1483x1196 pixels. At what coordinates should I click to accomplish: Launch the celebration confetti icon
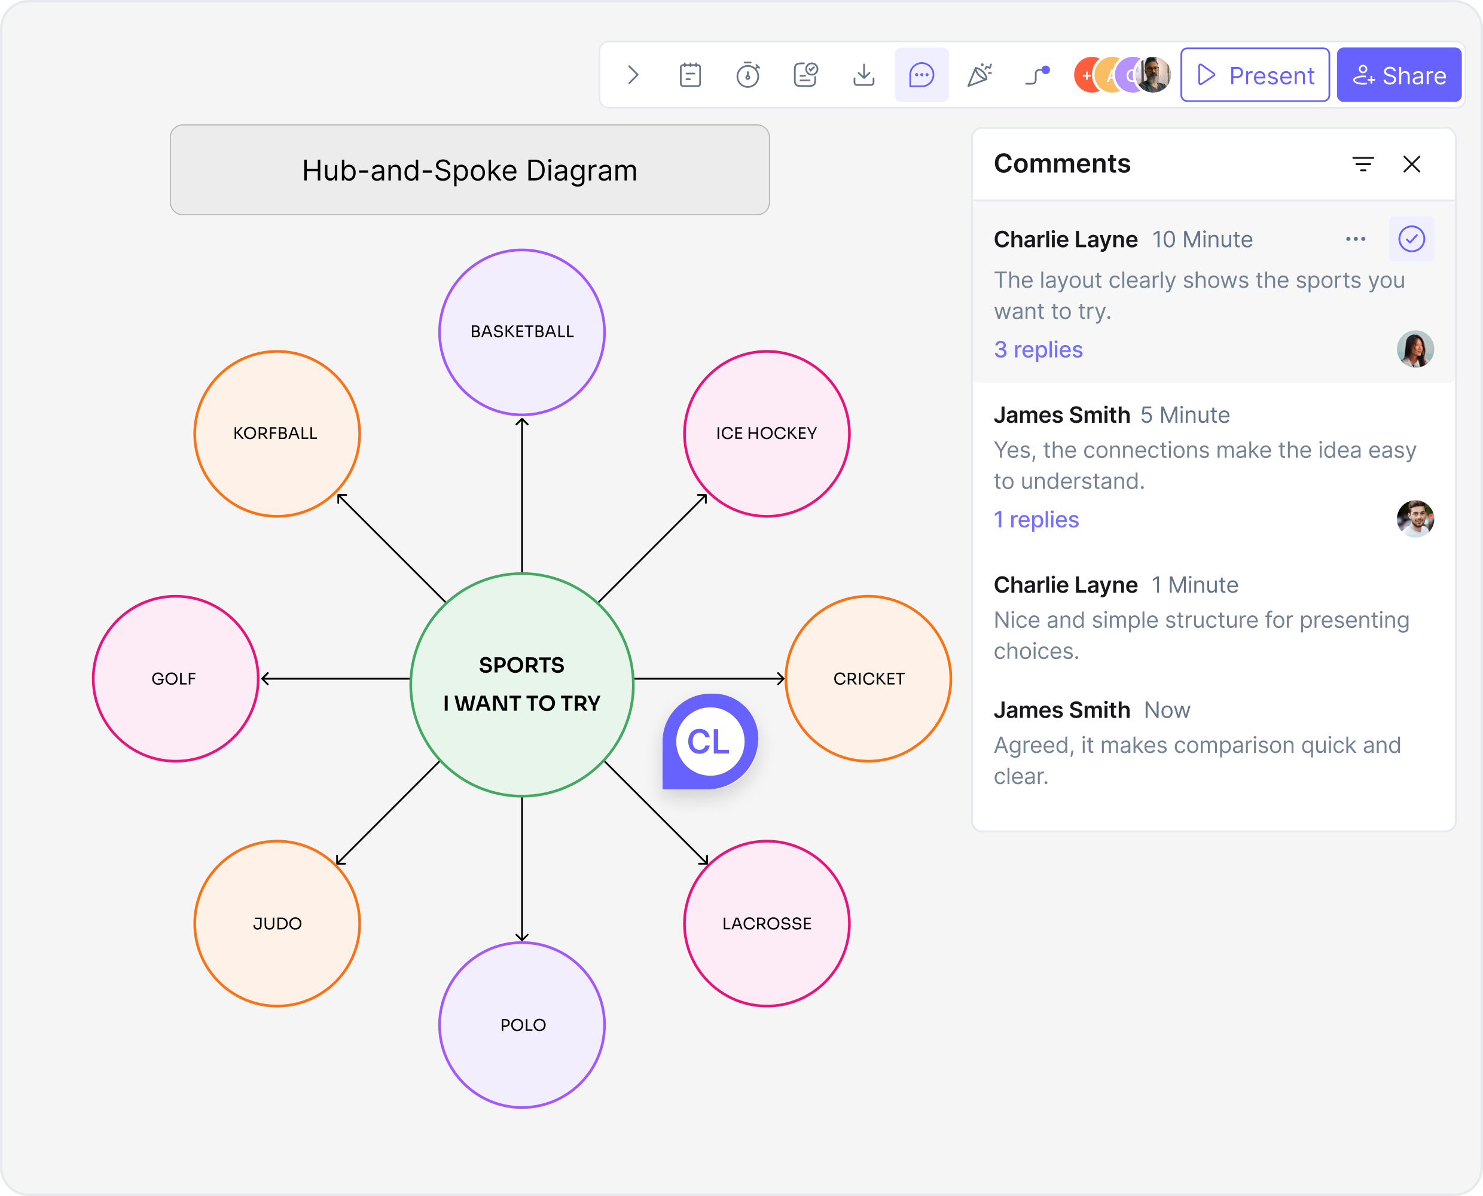[x=979, y=75]
